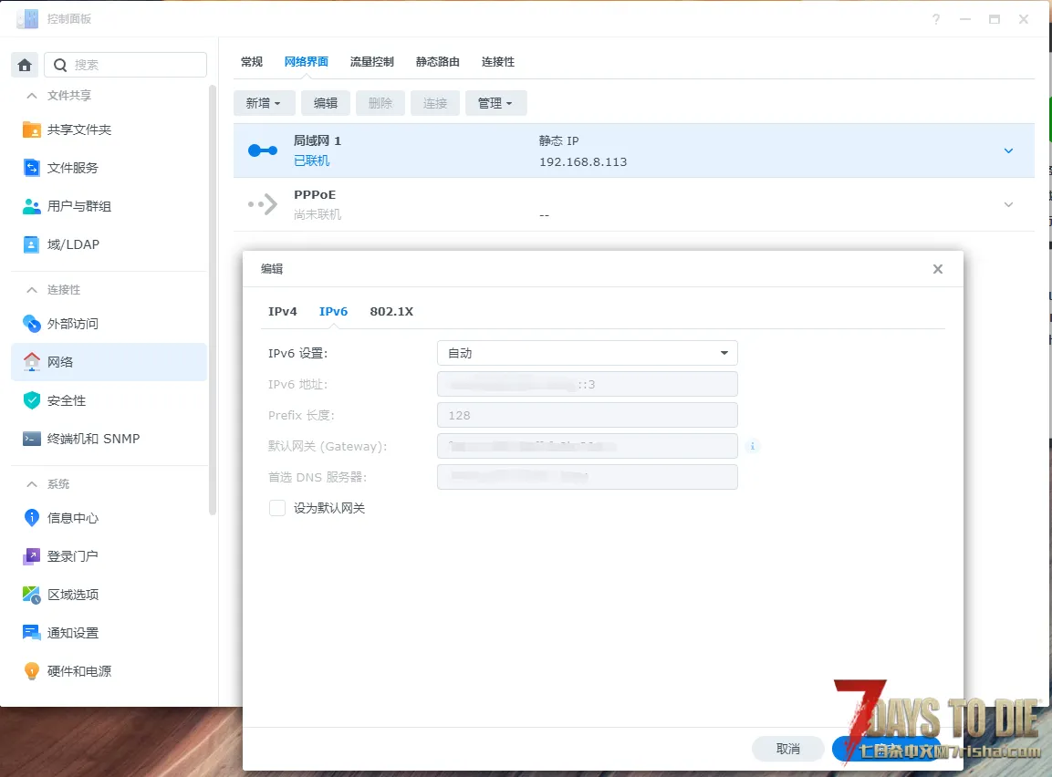Open 管理 dropdown button

pyautogui.click(x=495, y=103)
